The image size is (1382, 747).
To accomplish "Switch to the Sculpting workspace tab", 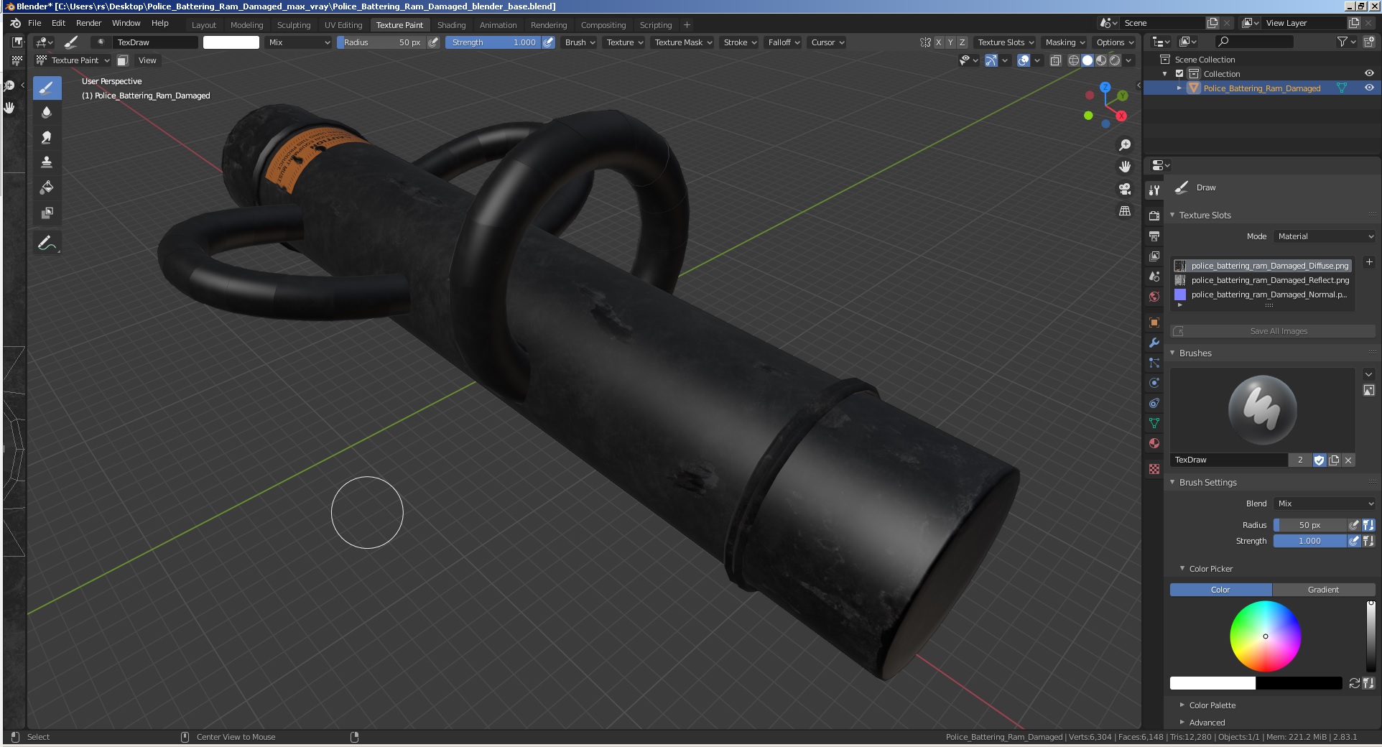I will pyautogui.click(x=294, y=25).
